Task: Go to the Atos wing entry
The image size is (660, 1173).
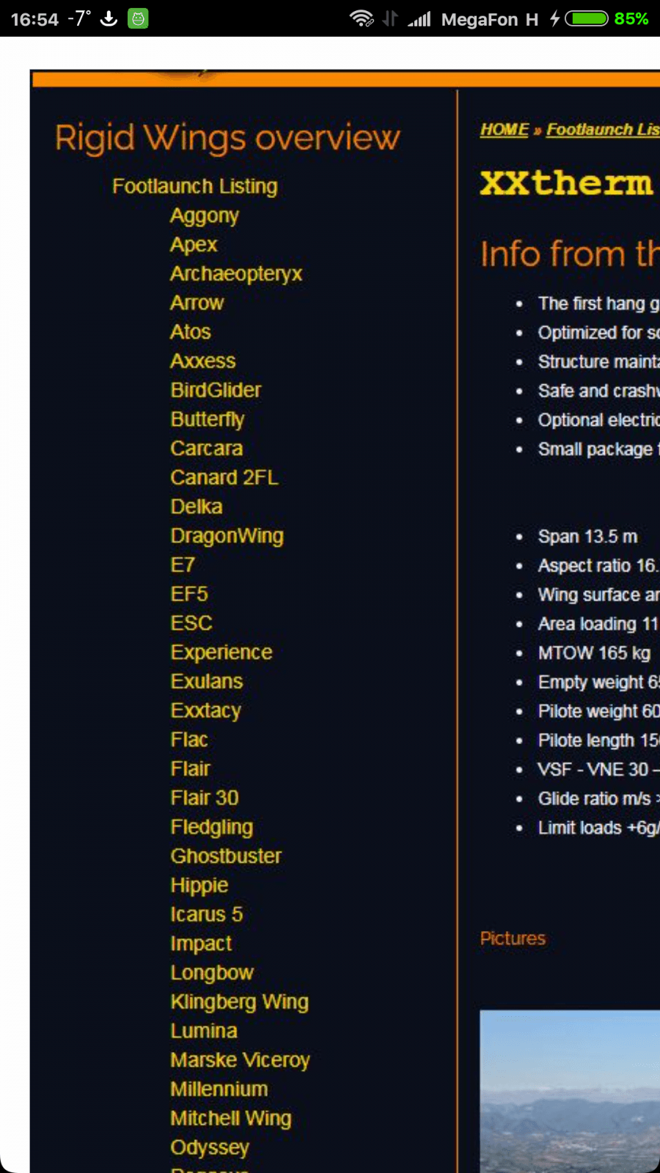Action: coord(191,332)
